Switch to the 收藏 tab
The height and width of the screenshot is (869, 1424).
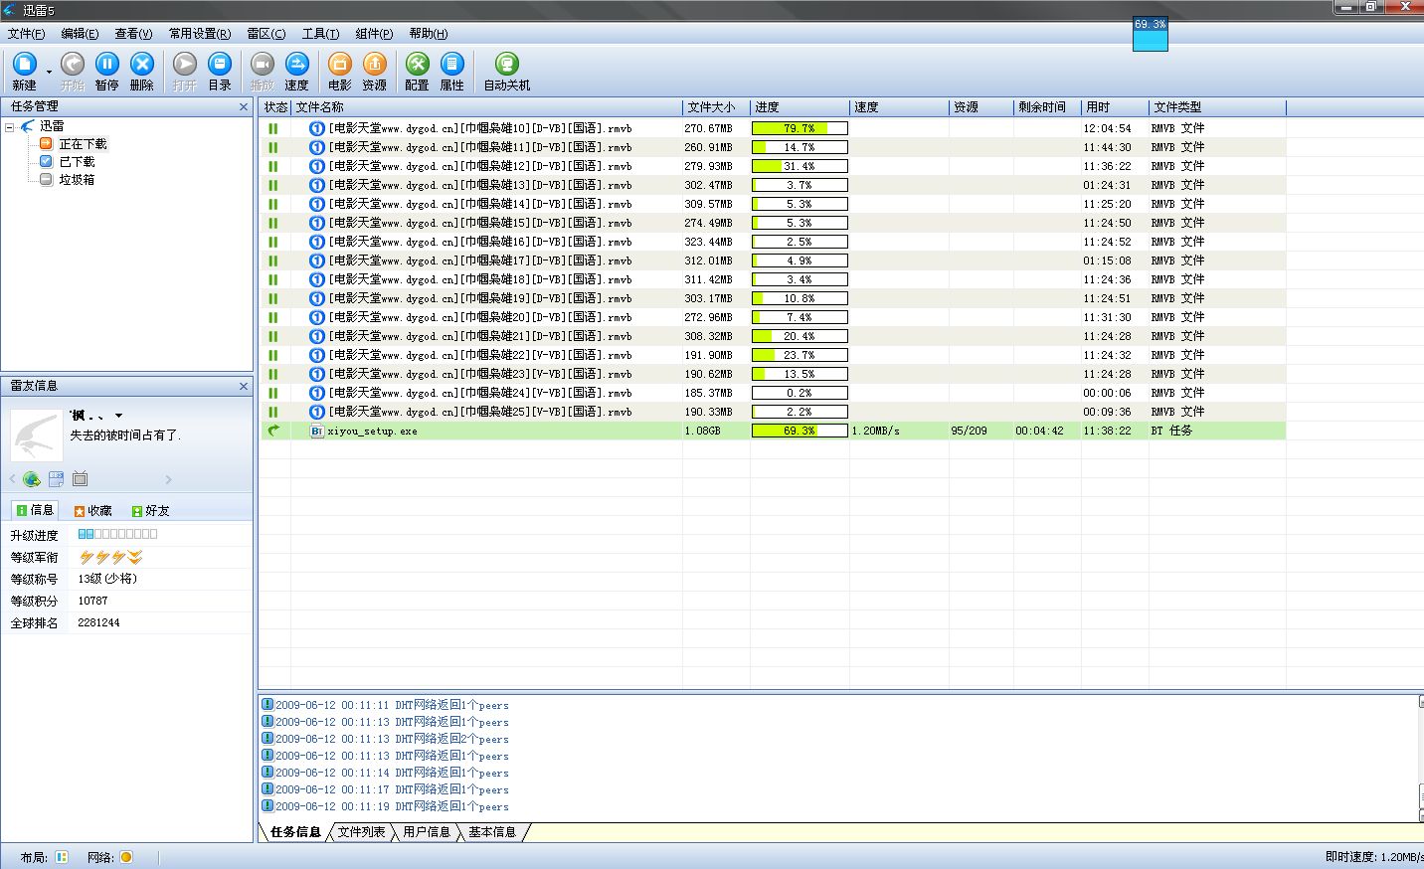click(x=93, y=510)
